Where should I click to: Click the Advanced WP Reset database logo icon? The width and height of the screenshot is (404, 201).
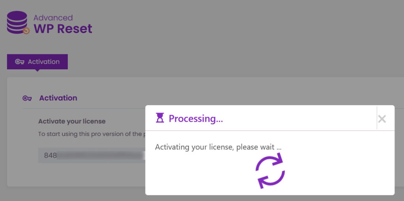(x=18, y=22)
